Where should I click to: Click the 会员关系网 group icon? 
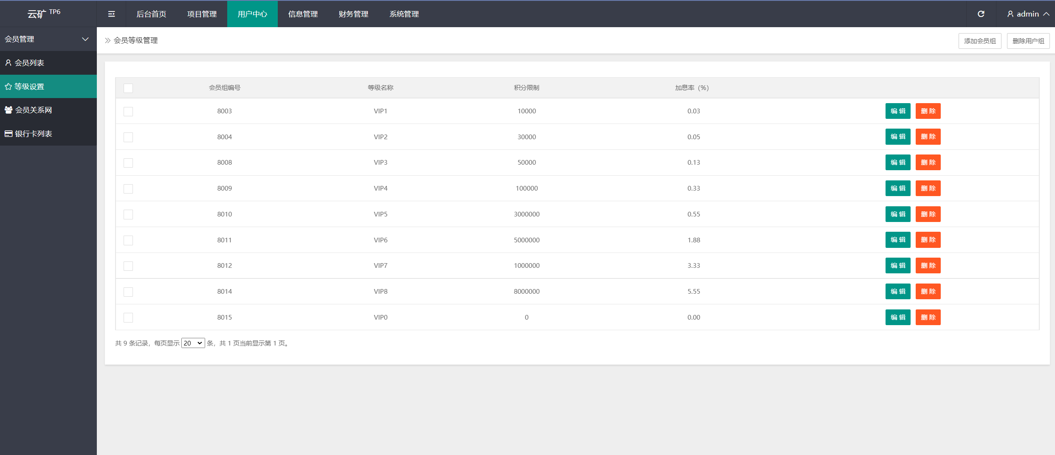click(8, 110)
